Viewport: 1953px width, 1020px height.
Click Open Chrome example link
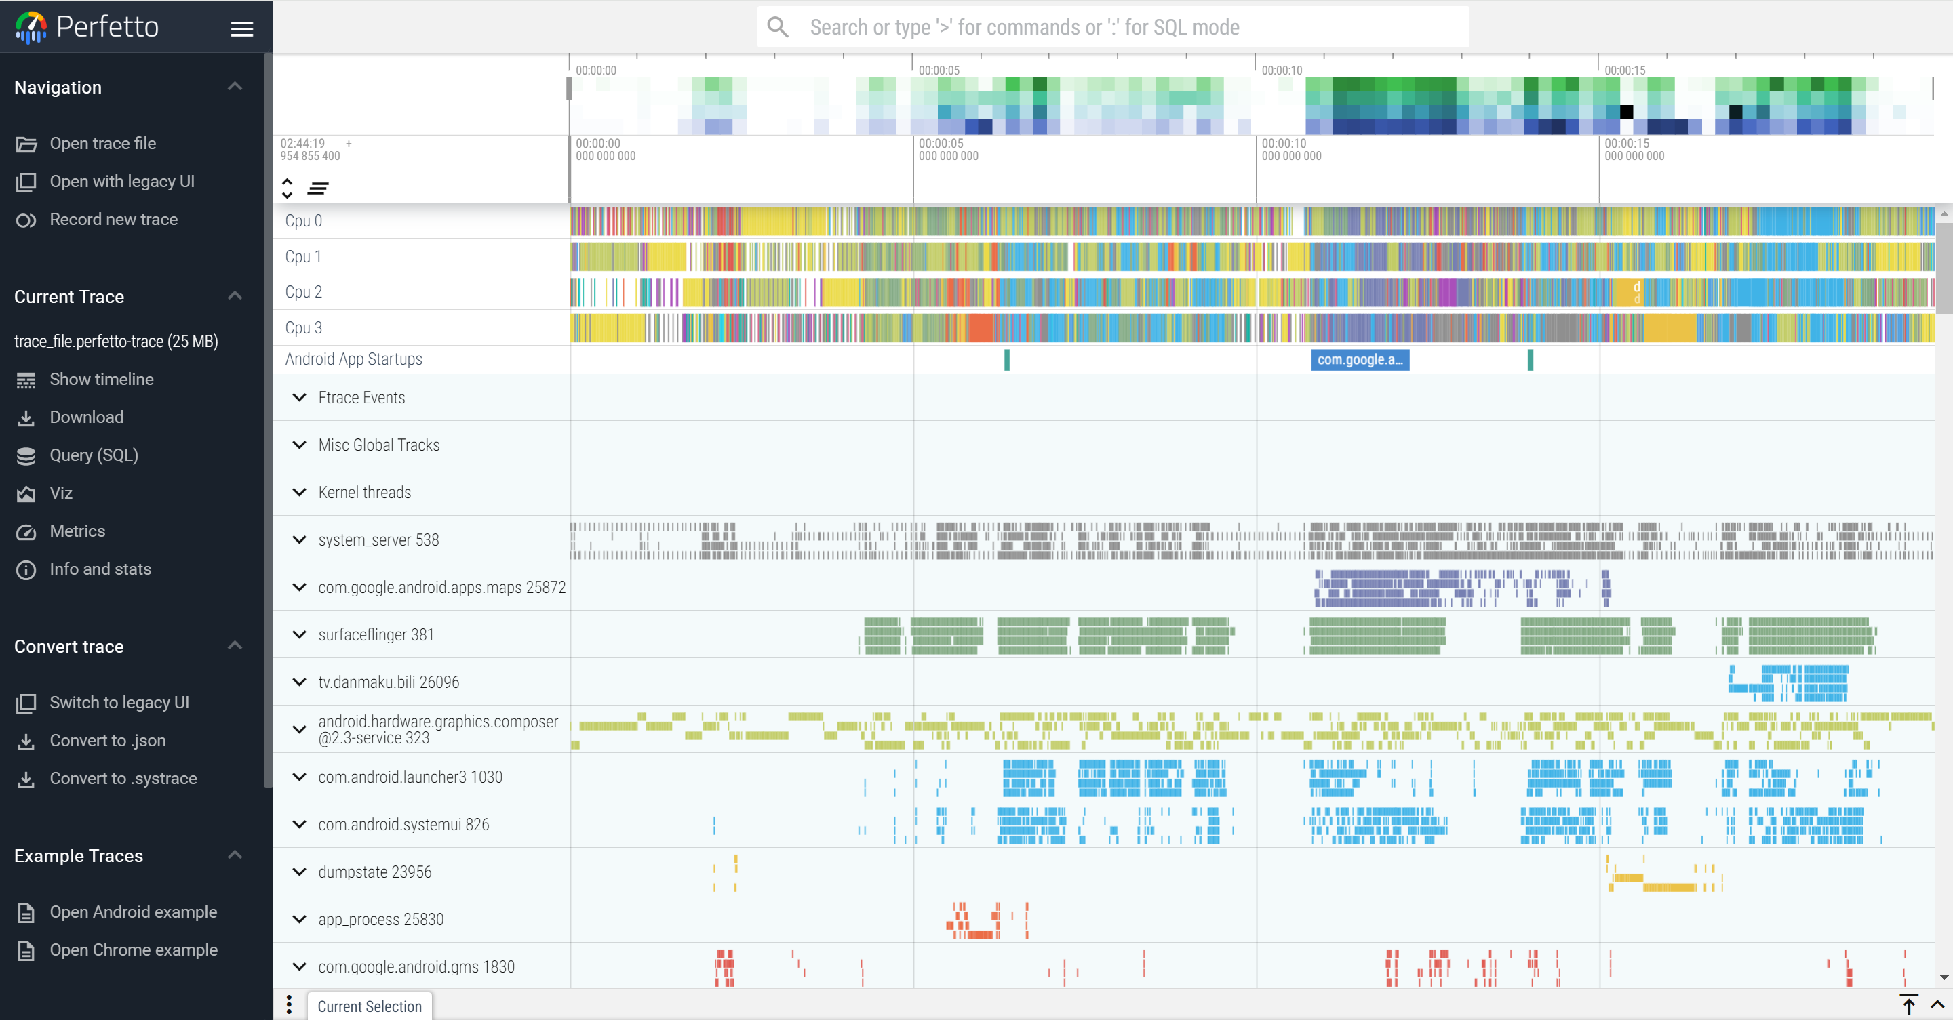(134, 950)
